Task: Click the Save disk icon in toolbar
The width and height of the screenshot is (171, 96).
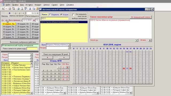Action: point(10,9)
